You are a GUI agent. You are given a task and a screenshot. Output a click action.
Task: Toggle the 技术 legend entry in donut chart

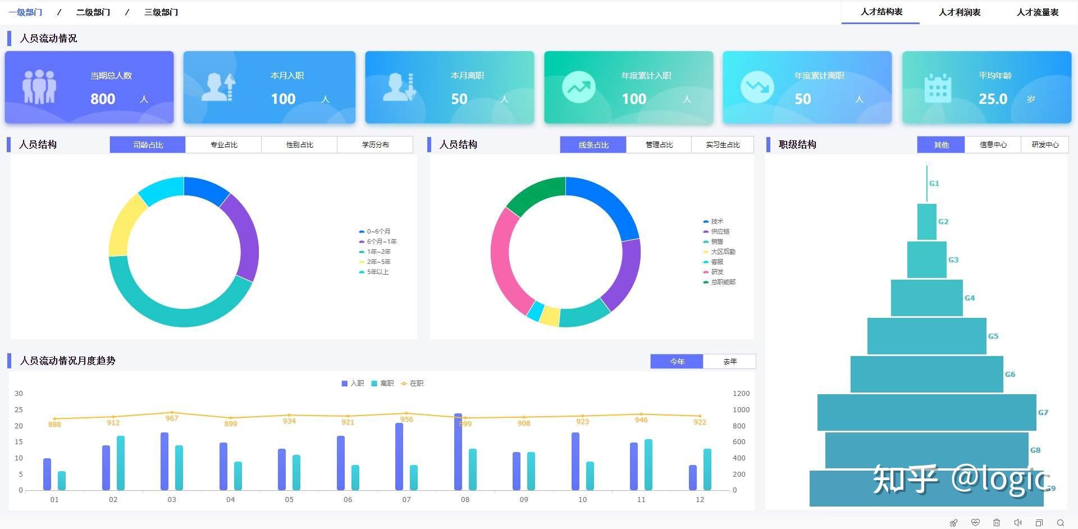point(713,221)
